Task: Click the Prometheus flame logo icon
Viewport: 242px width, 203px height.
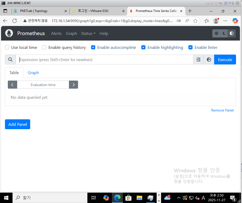Action: tap(9, 33)
